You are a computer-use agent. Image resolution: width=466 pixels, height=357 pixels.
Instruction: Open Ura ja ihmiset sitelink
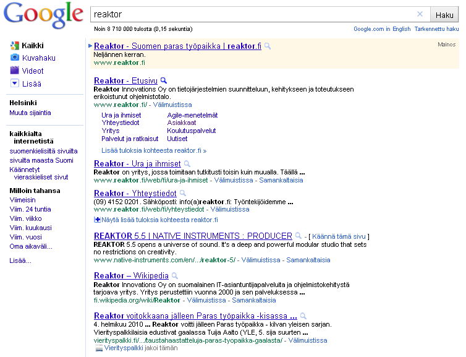click(121, 115)
